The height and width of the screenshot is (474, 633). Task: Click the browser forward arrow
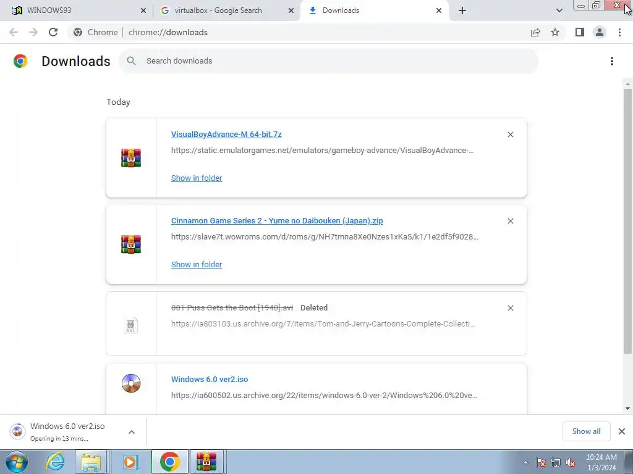pyautogui.click(x=33, y=32)
